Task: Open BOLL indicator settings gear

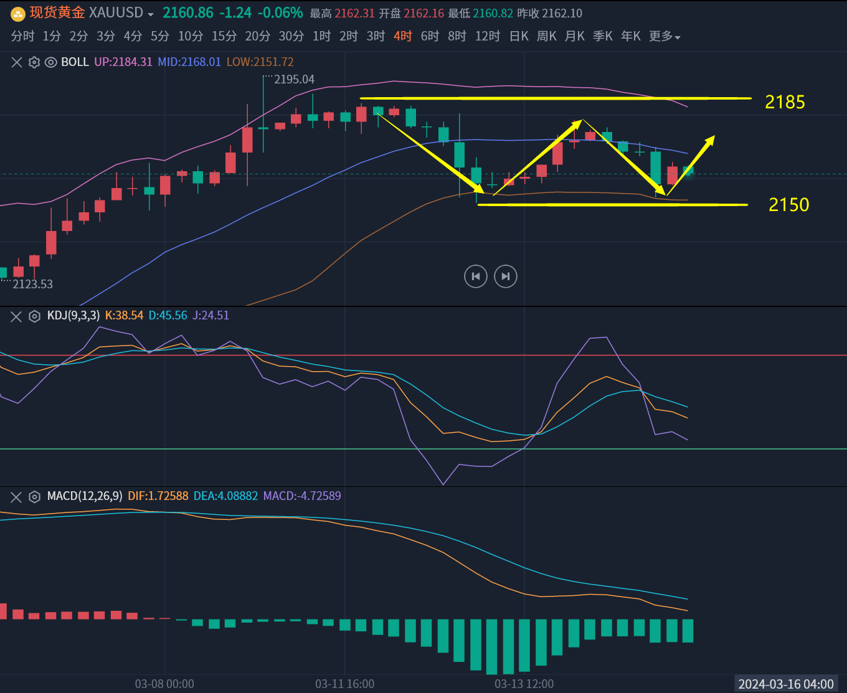Action: click(x=34, y=62)
